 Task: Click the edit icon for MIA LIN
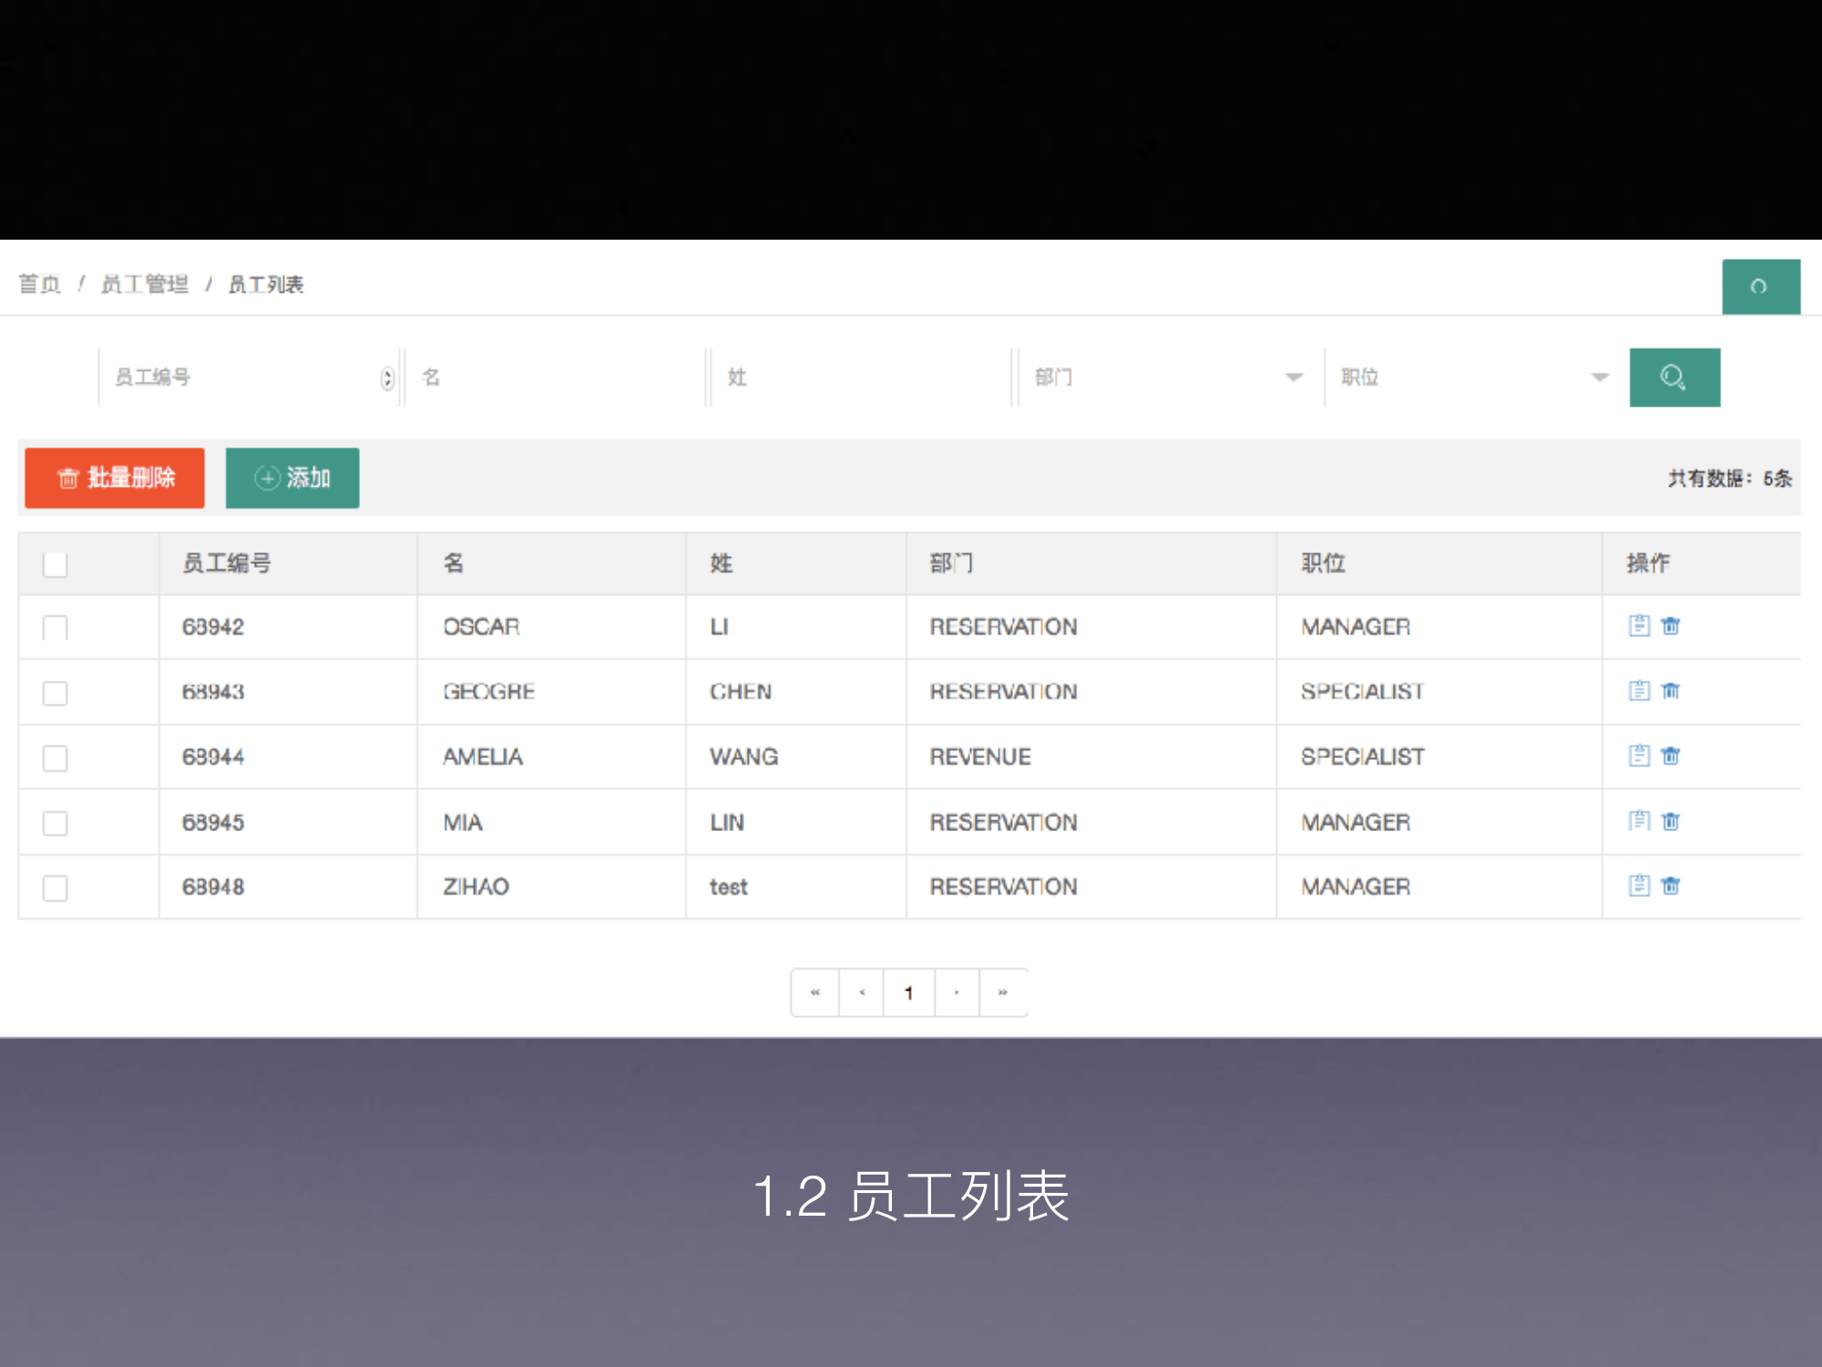(1638, 821)
